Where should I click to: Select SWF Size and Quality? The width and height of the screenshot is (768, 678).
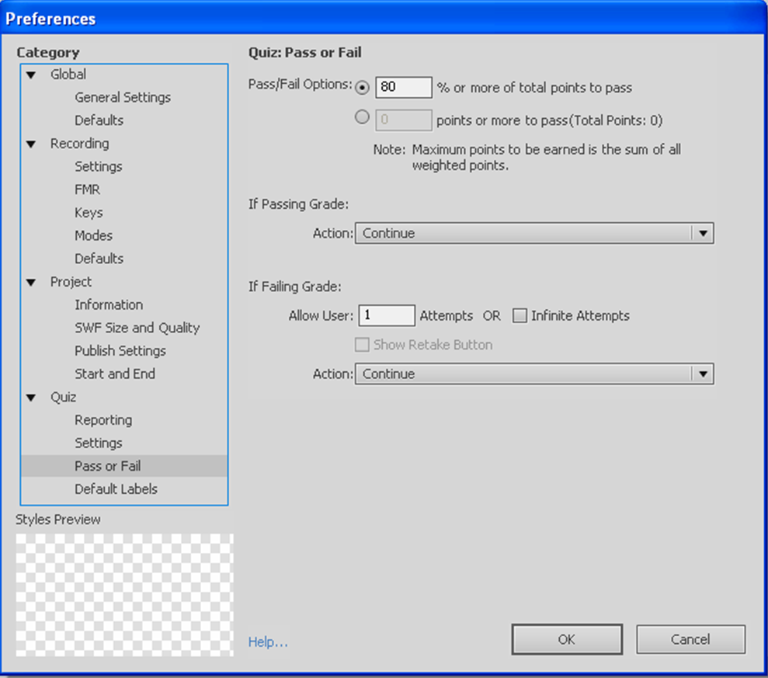click(x=137, y=328)
